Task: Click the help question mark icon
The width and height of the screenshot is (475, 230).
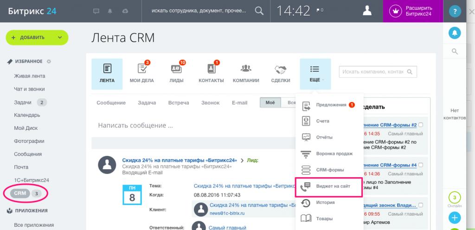Action: 455,11
